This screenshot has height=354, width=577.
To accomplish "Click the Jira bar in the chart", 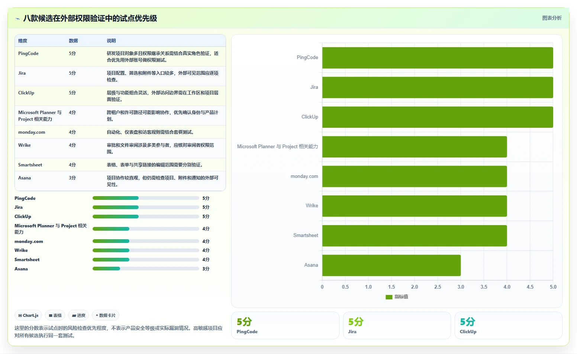I will click(x=438, y=87).
